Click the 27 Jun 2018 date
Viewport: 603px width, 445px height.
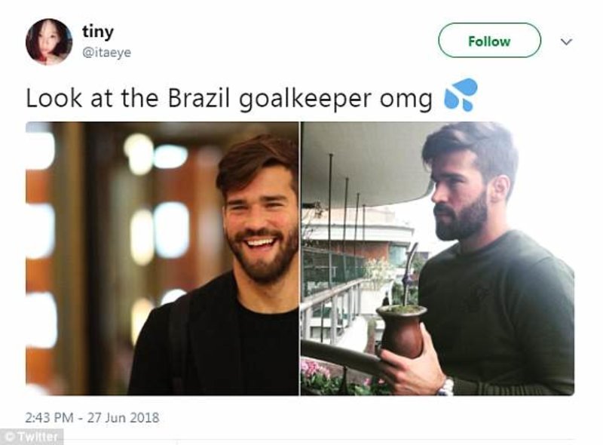pos(126,416)
